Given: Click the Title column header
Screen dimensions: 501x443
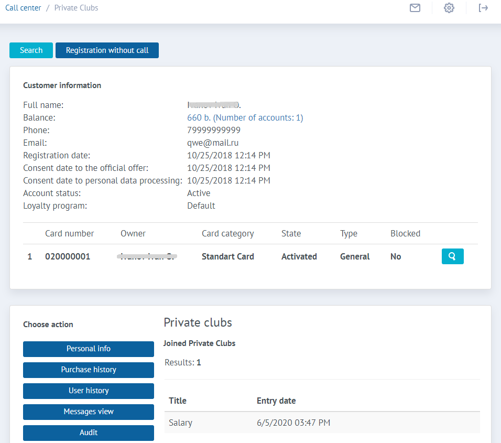Looking at the screenshot, I should tap(178, 401).
